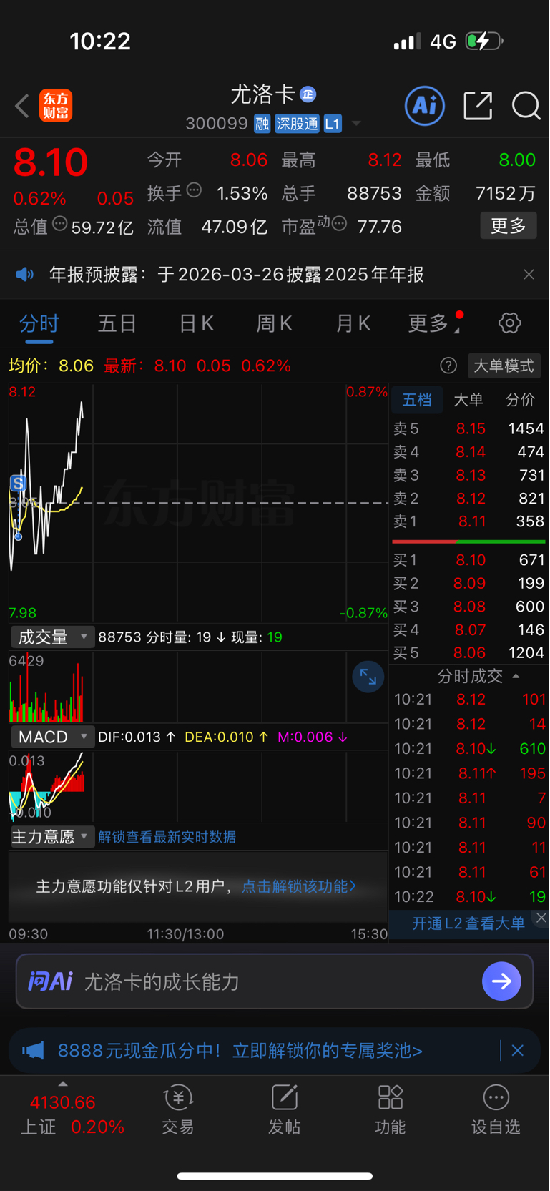The width and height of the screenshot is (550, 1191).
Task: Open 更多 quote details button
Action: [509, 226]
